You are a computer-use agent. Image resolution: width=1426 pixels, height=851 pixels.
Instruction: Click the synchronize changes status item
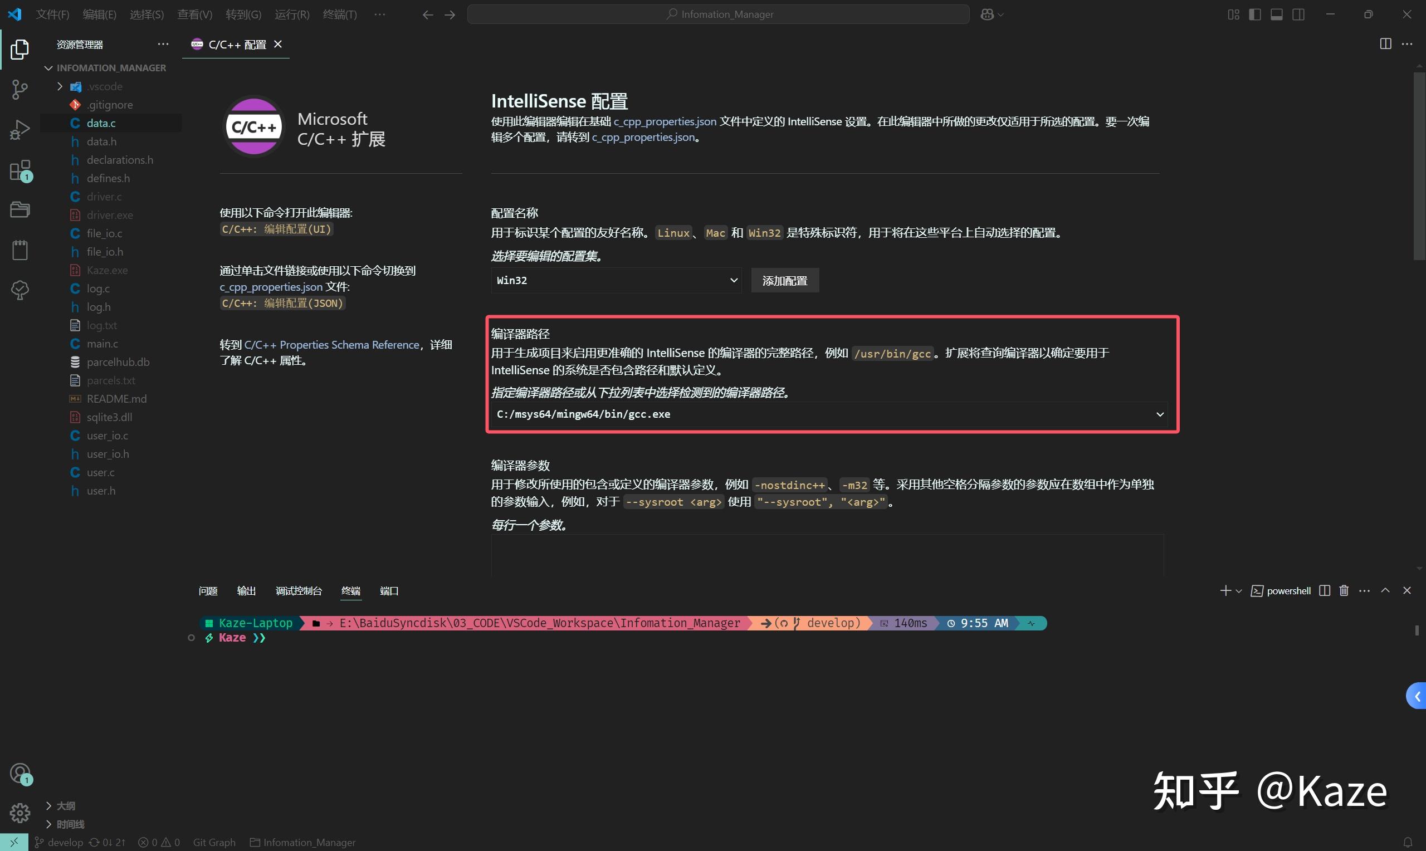point(107,843)
